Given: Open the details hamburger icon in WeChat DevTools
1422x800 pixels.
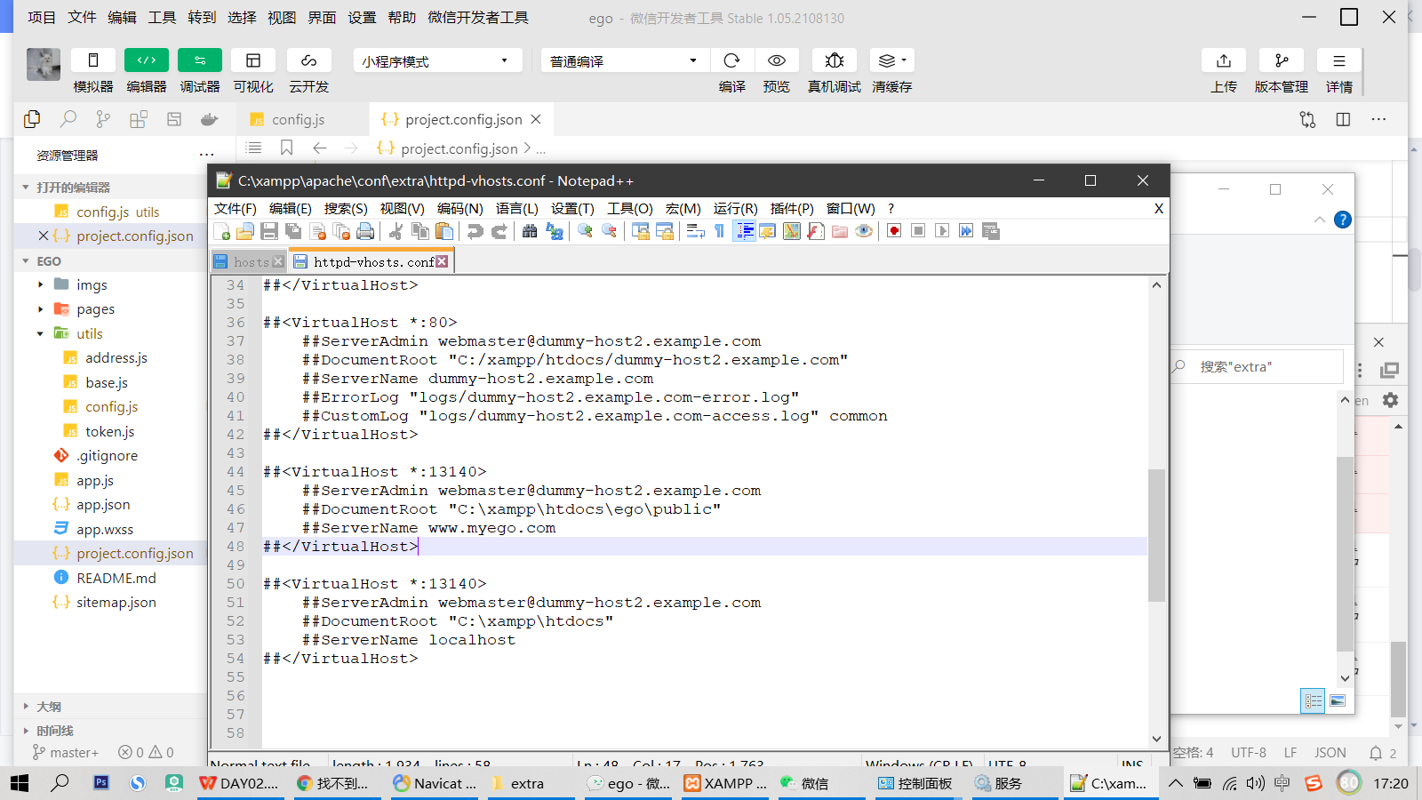Looking at the screenshot, I should pyautogui.click(x=1339, y=60).
